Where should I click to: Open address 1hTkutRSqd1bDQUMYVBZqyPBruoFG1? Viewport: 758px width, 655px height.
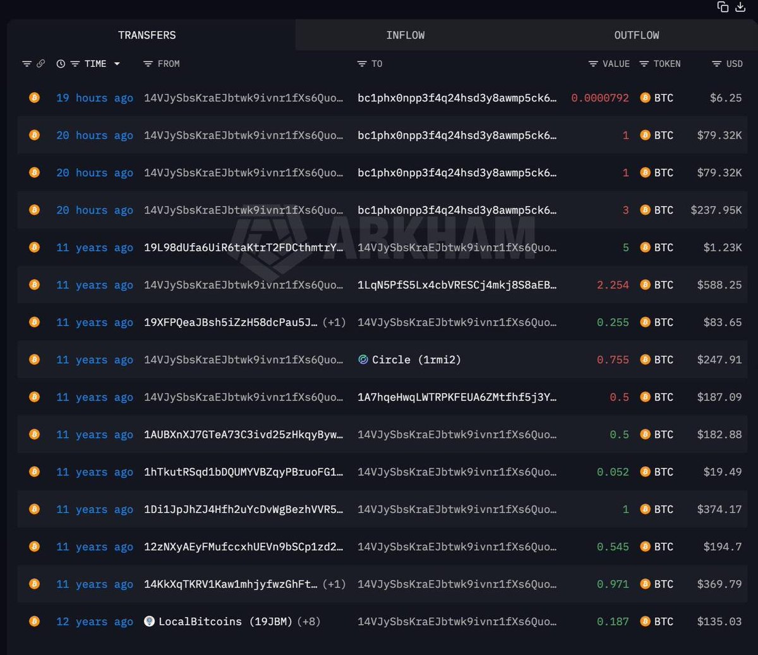pyautogui.click(x=244, y=472)
